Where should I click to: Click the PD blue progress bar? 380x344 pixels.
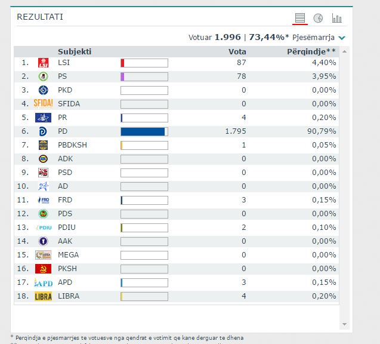(x=144, y=131)
